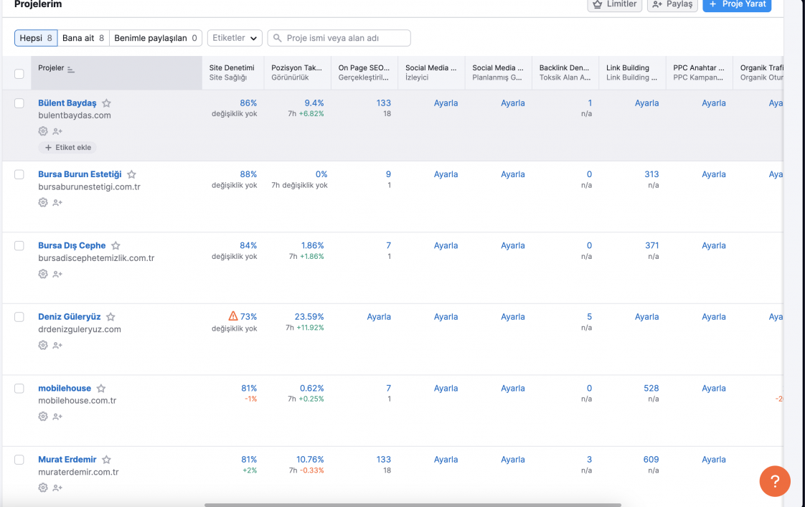Select the Deniz Güleryüz row checkbox
This screenshot has width=805, height=507.
coord(19,317)
